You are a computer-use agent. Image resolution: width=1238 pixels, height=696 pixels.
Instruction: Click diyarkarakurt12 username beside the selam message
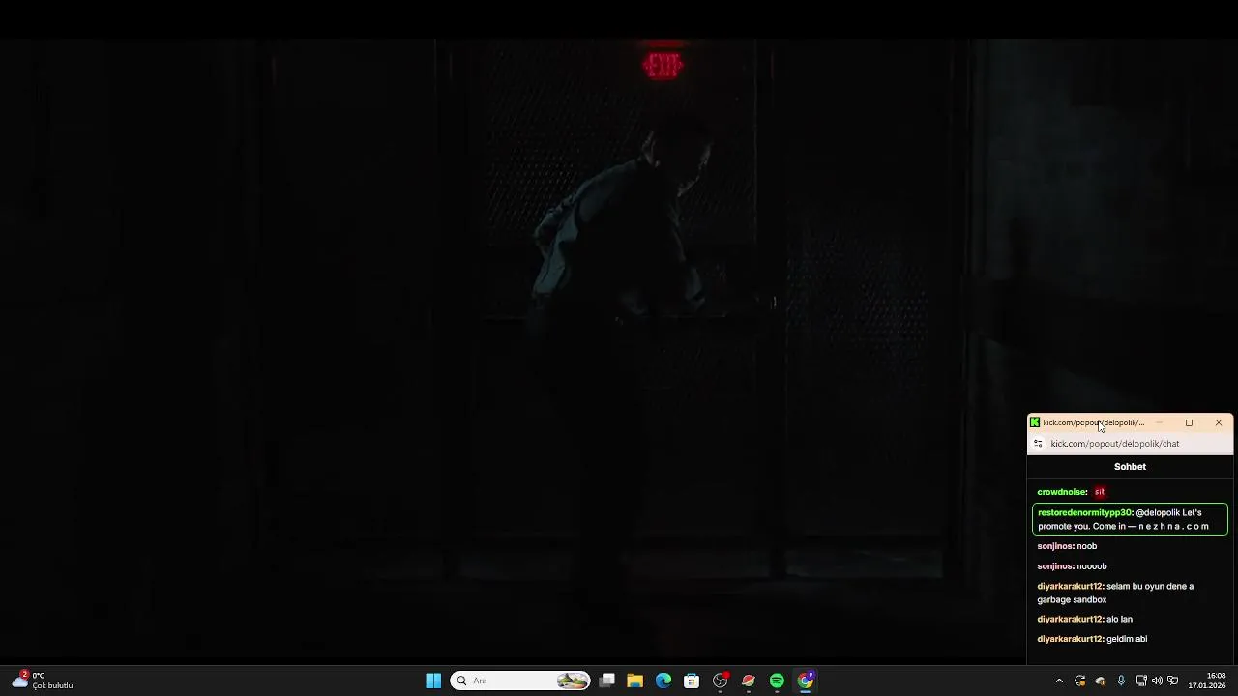[x=1070, y=586]
